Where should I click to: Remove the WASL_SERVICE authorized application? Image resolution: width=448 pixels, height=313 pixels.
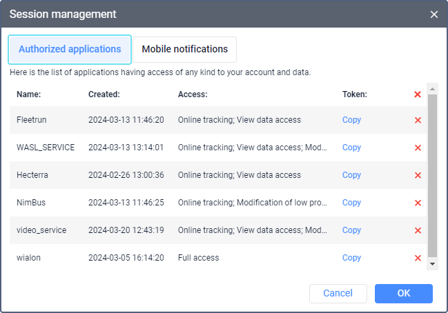click(x=418, y=148)
